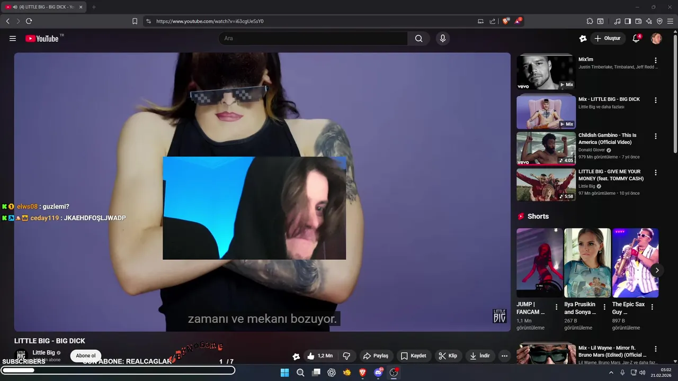Open more actions for the video
This screenshot has width=678, height=381.
(504, 356)
